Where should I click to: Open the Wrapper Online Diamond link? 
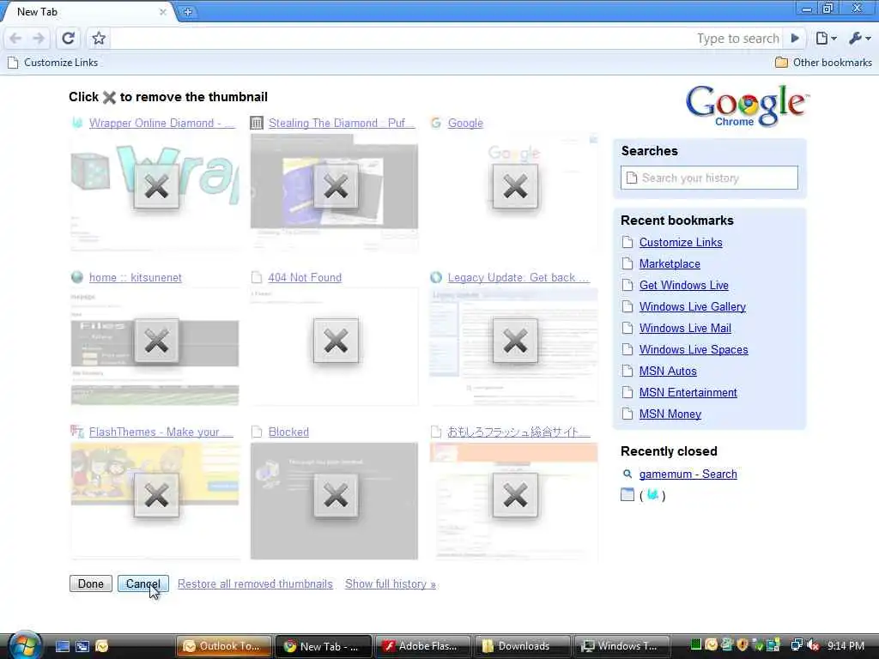pos(161,124)
